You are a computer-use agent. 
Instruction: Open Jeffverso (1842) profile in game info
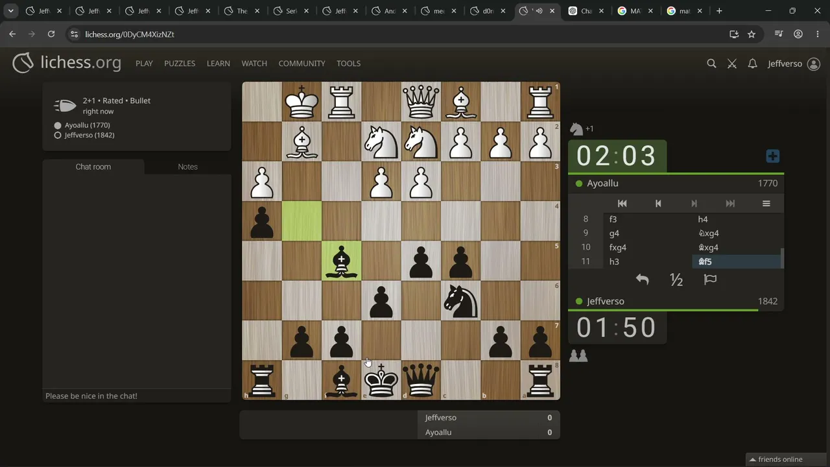[x=89, y=135]
